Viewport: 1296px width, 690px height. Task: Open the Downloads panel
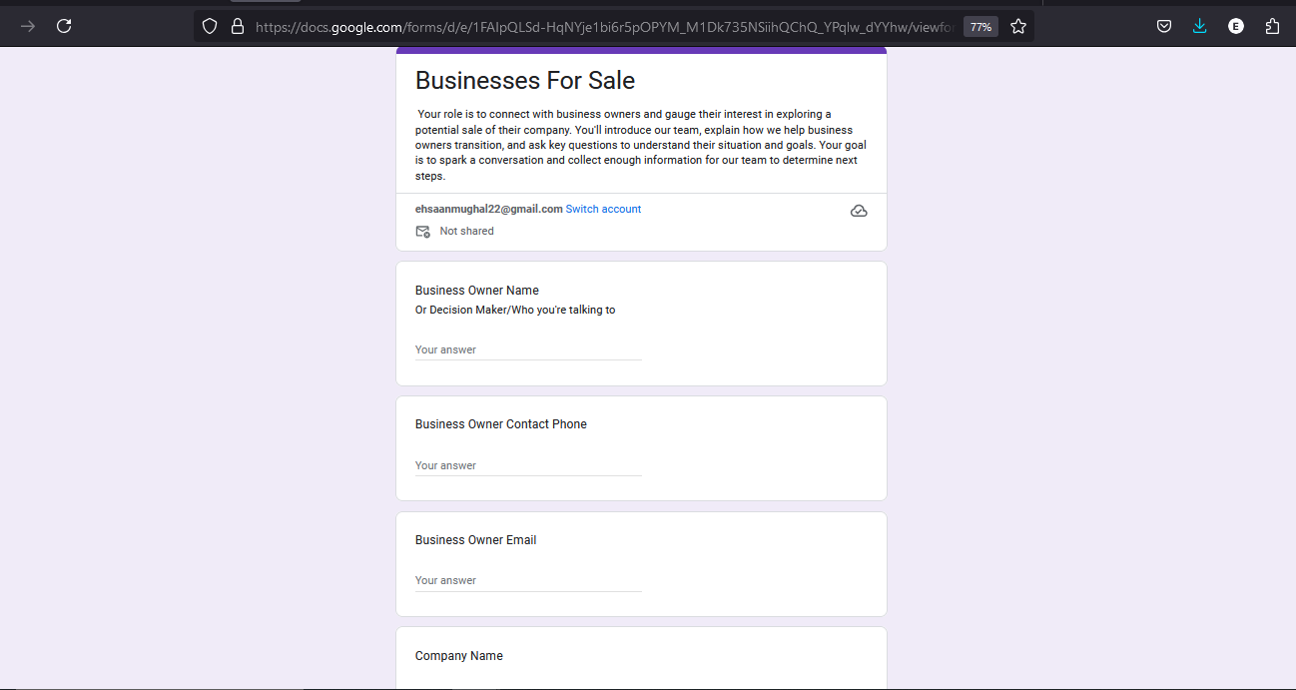[x=1199, y=27]
